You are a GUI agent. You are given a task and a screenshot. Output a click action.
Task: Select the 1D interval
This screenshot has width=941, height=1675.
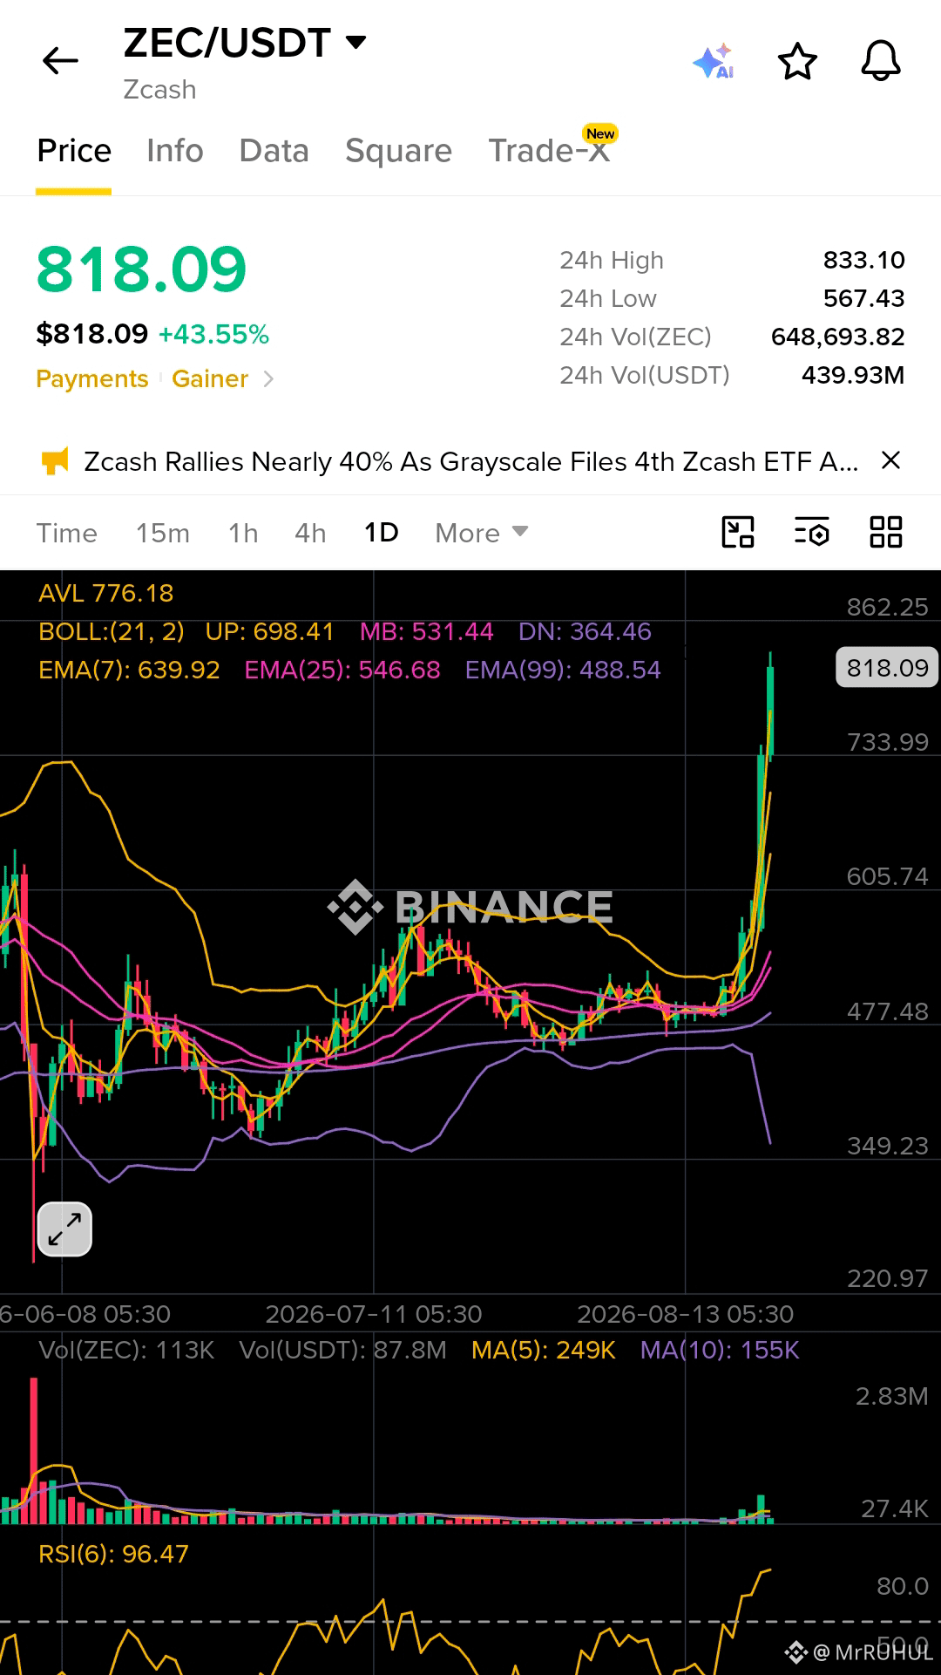381,533
